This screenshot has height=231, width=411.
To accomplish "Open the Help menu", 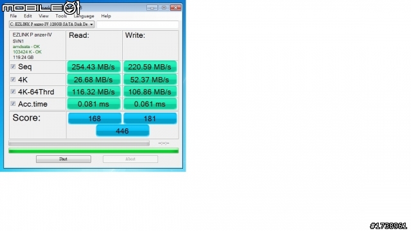I will (106, 16).
